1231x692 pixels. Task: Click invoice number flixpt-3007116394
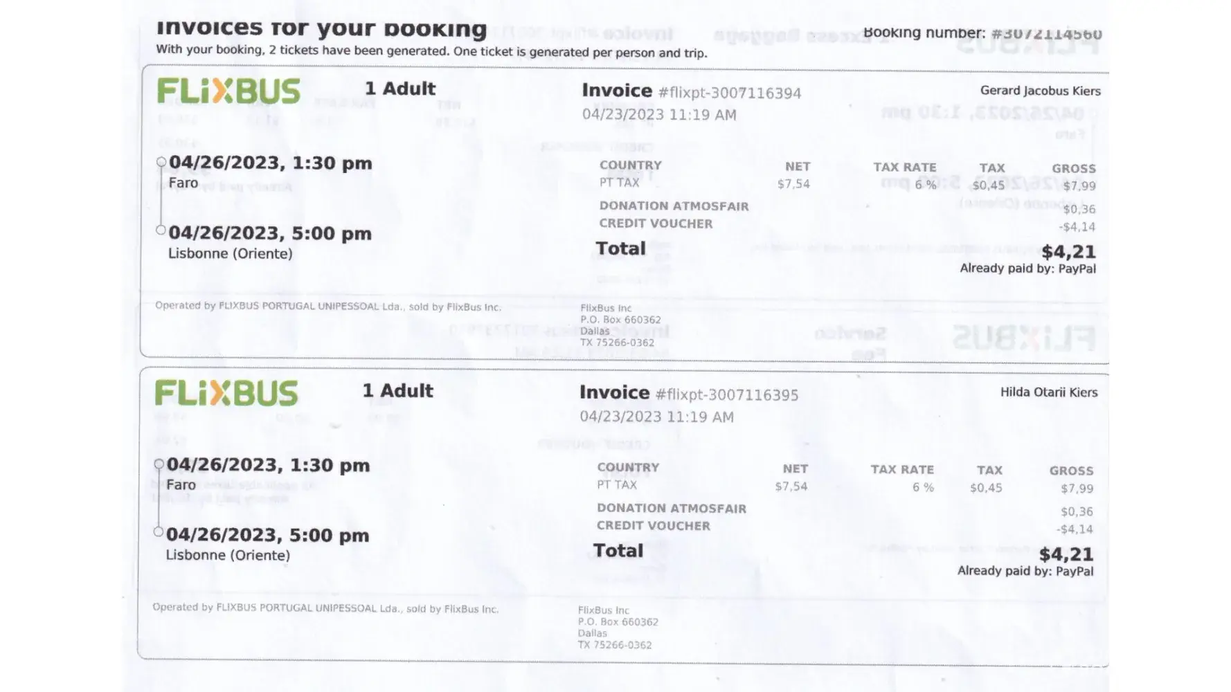(729, 93)
